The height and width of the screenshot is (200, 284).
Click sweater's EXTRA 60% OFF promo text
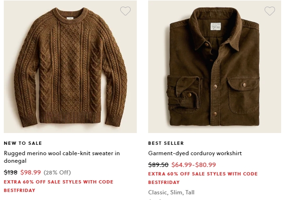point(59,182)
